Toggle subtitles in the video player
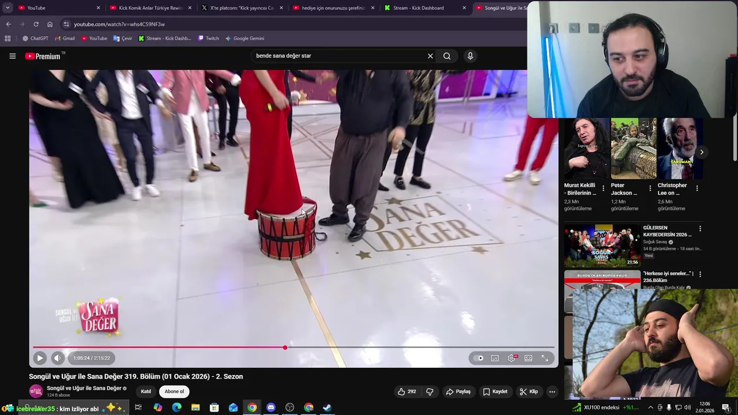The image size is (738, 415). pyautogui.click(x=495, y=358)
